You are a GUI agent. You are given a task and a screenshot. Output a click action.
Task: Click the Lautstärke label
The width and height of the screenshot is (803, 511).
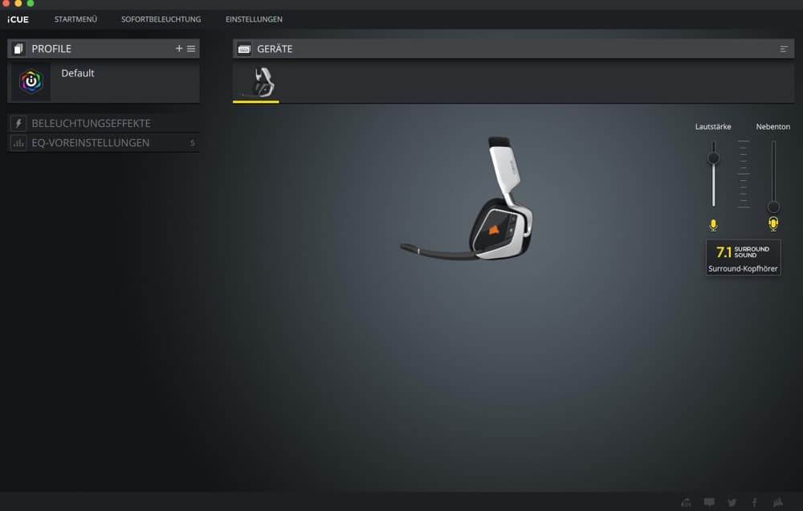tap(713, 127)
